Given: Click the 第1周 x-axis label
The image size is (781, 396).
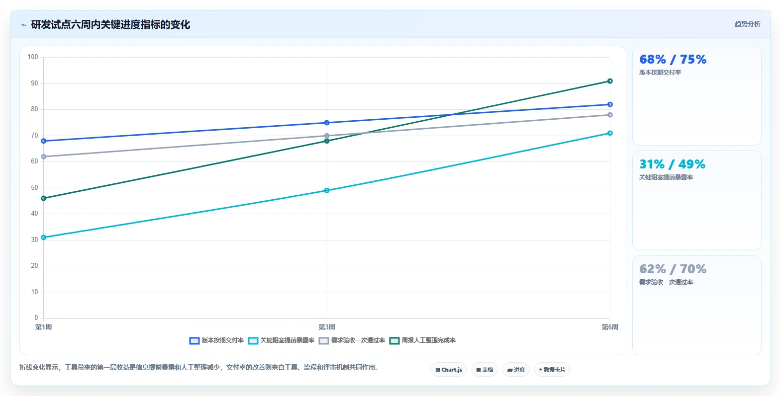Looking at the screenshot, I should pyautogui.click(x=44, y=327).
